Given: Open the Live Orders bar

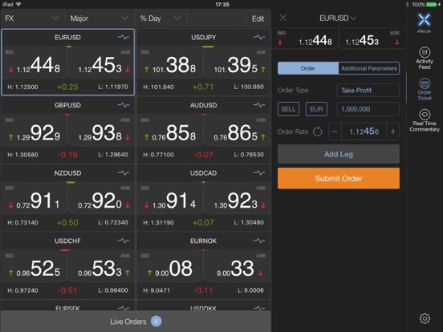Looking at the screenshot, I should coord(136,322).
